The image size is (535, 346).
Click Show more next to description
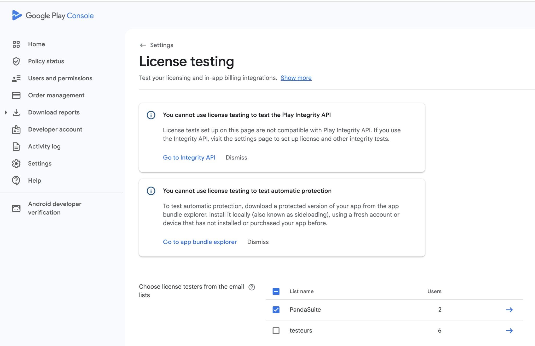tap(296, 78)
